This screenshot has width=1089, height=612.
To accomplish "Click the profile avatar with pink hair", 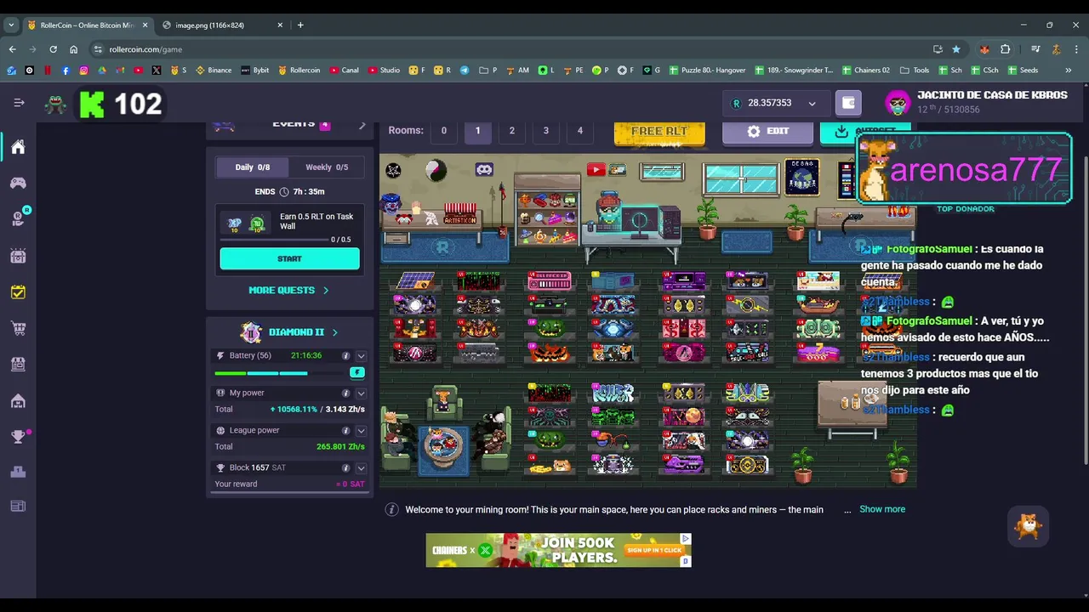I will pyautogui.click(x=898, y=103).
